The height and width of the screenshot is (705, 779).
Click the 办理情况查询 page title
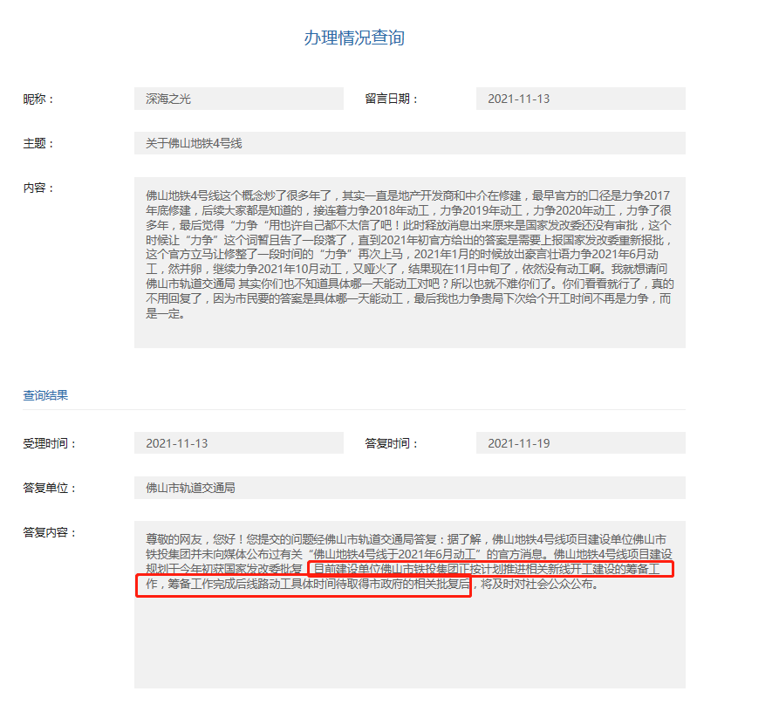[353, 38]
